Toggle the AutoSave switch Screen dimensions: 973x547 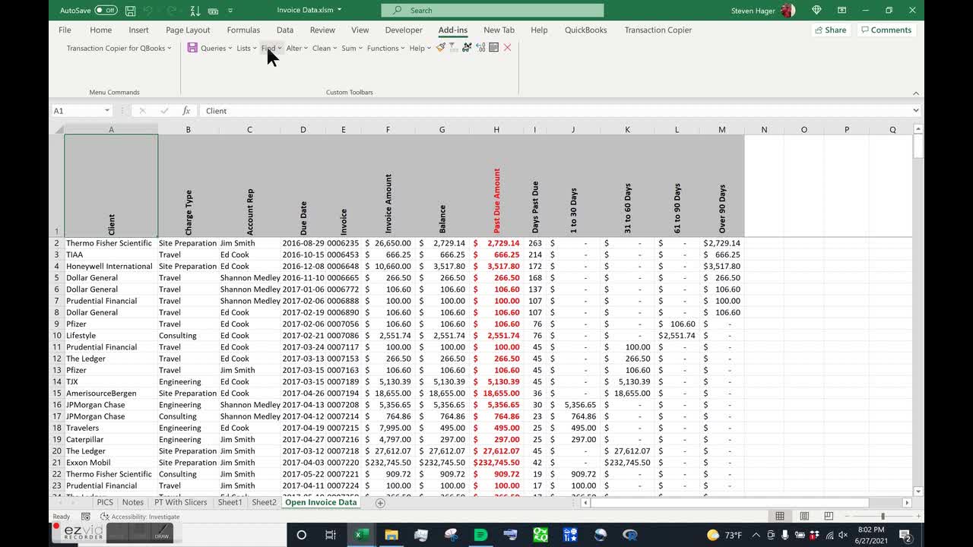[x=106, y=11]
